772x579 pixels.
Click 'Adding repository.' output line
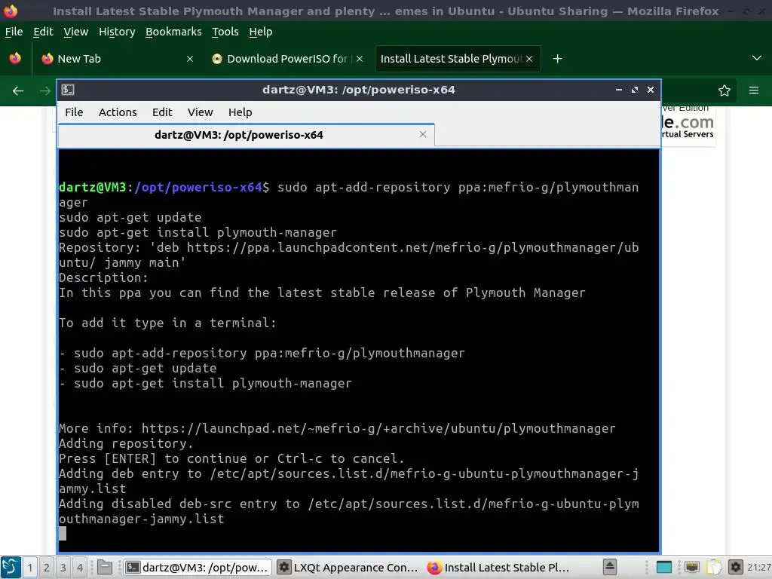click(126, 443)
